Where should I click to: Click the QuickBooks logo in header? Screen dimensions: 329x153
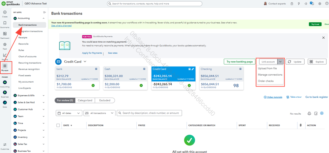(x=11, y=4)
